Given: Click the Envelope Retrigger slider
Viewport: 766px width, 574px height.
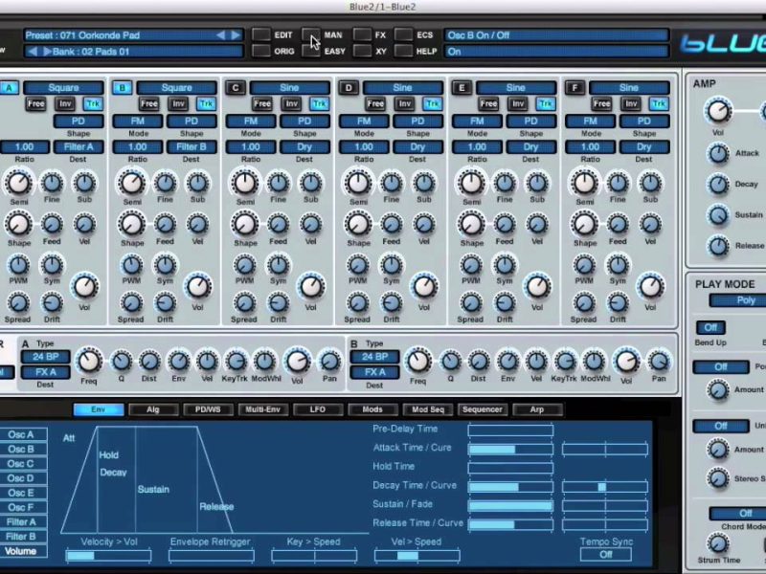Looking at the screenshot, I should click(x=212, y=556).
